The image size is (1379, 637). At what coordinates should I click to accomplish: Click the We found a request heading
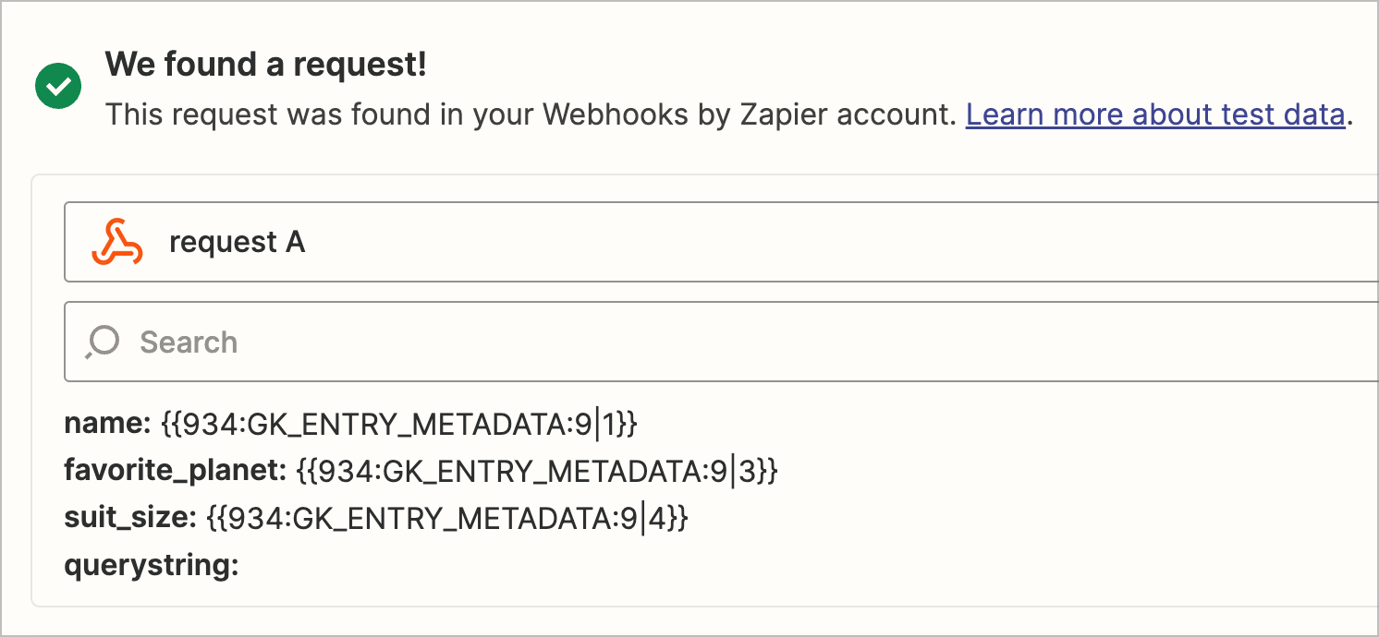tap(265, 64)
